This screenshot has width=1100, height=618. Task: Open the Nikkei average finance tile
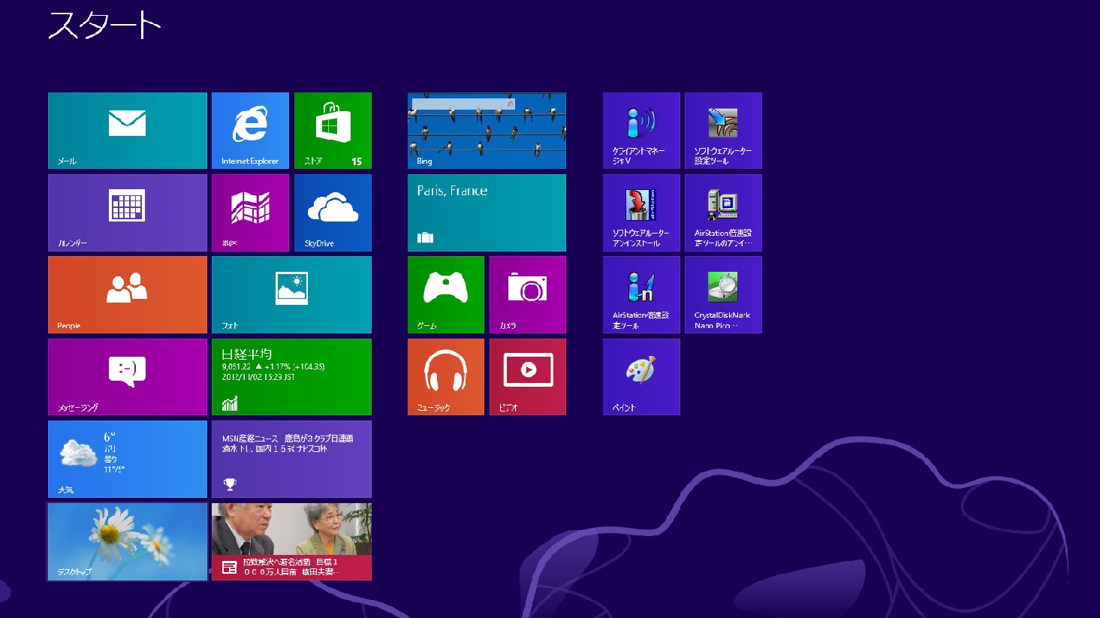[x=291, y=377]
